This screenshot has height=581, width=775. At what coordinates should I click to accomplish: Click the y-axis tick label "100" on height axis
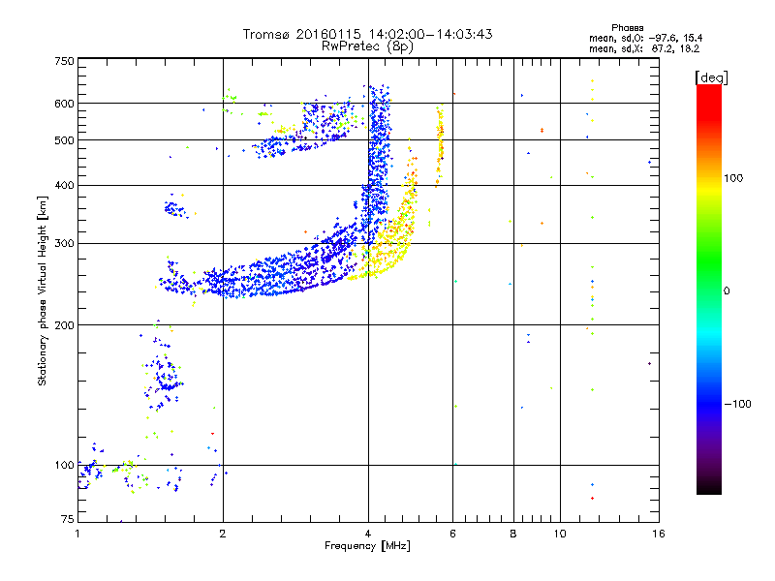[64, 466]
